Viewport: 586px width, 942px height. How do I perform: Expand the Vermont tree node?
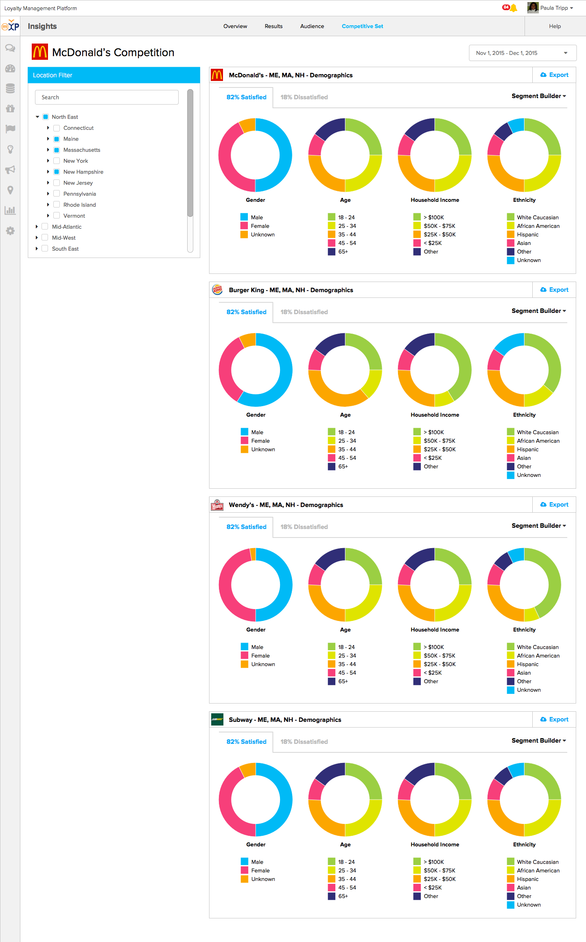[x=48, y=216]
